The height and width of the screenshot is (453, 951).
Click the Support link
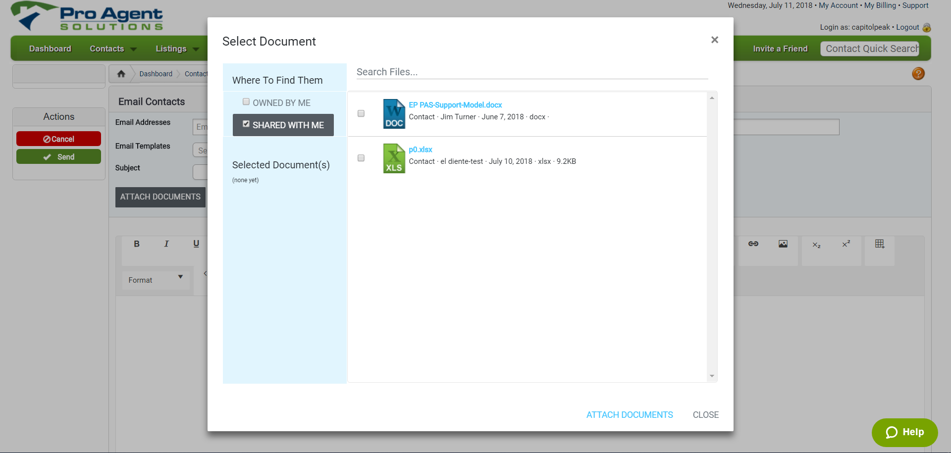[915, 5]
